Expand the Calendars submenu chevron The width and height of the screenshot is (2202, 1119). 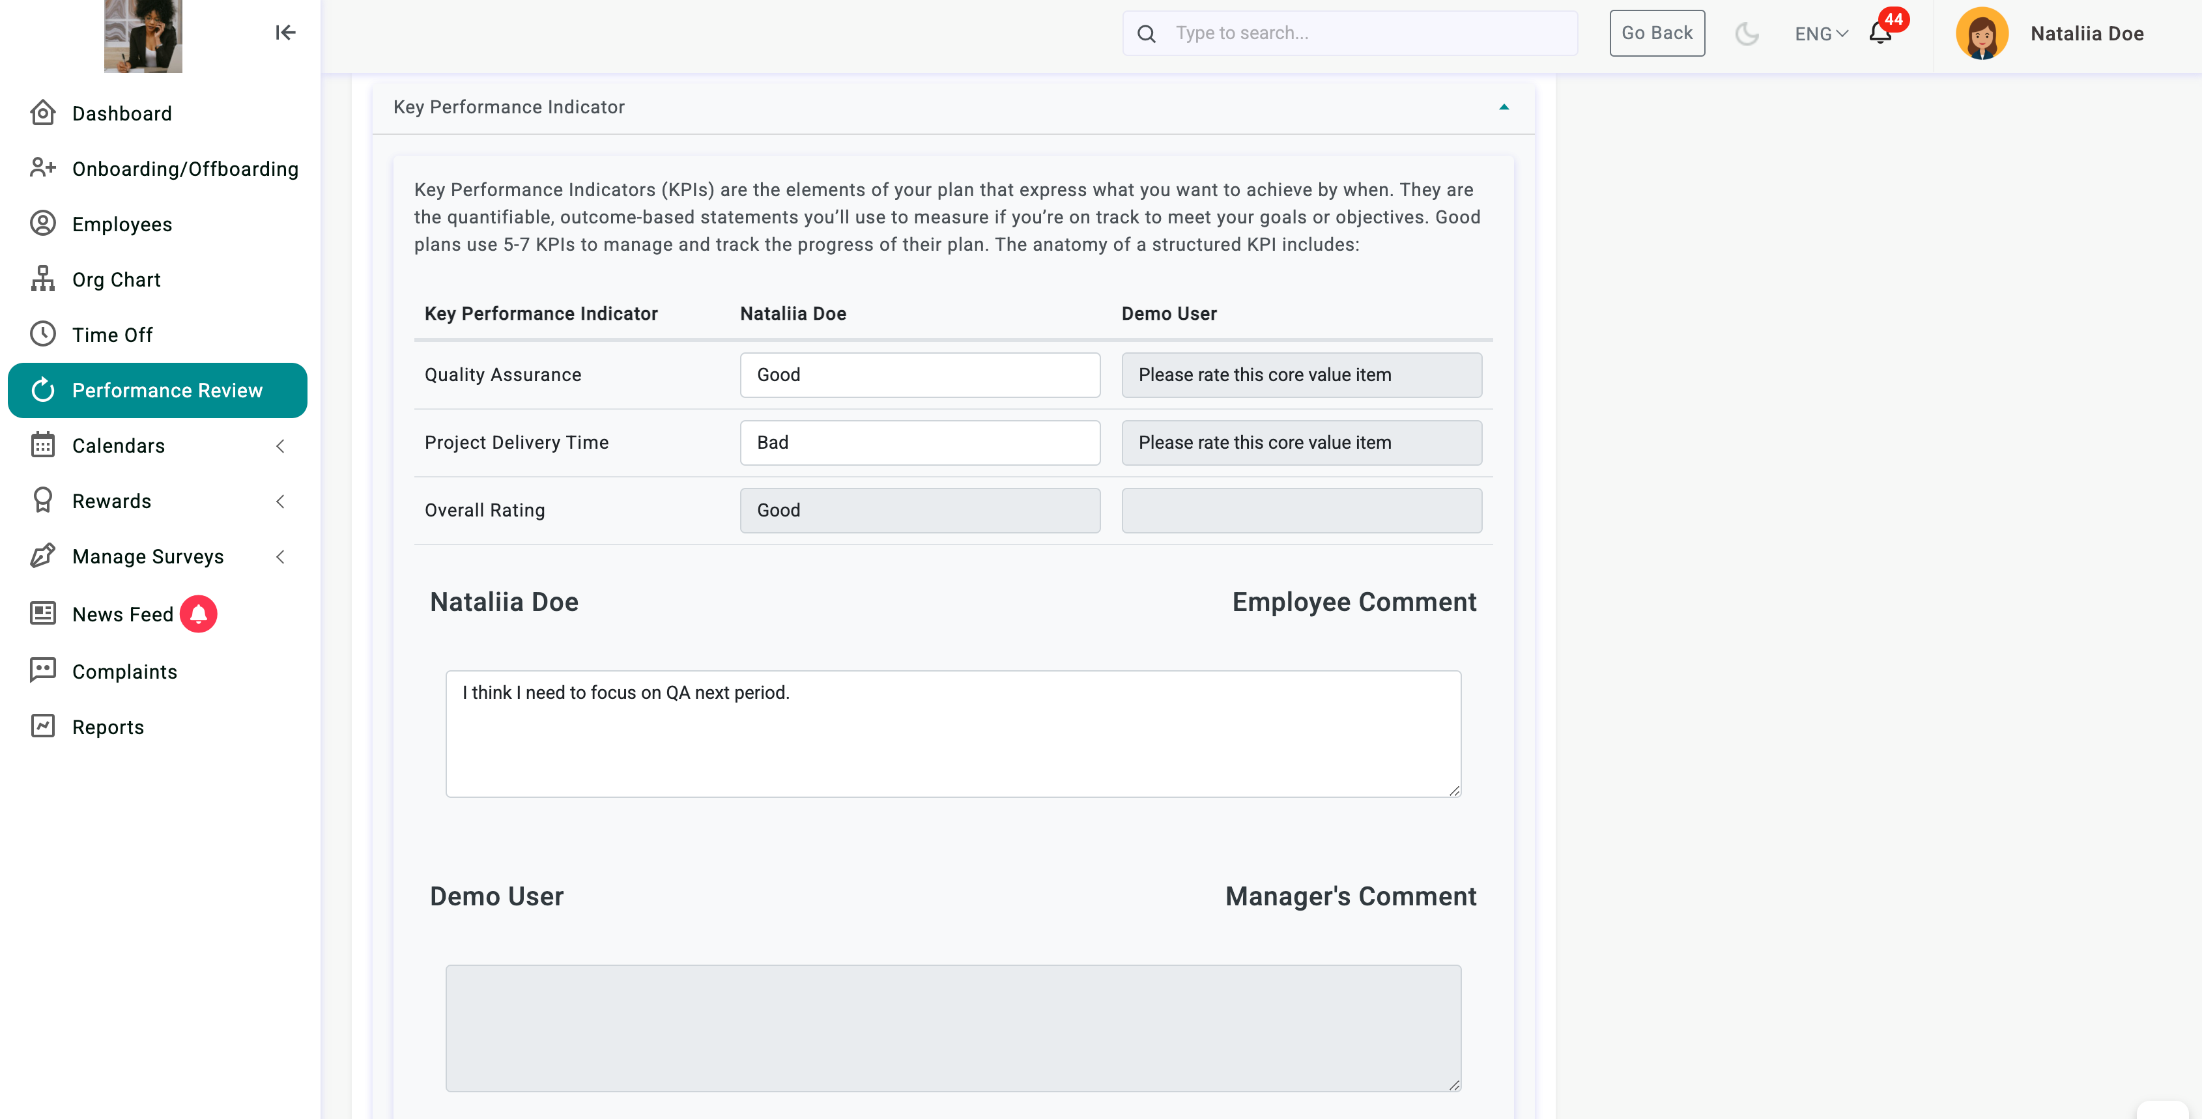point(280,446)
